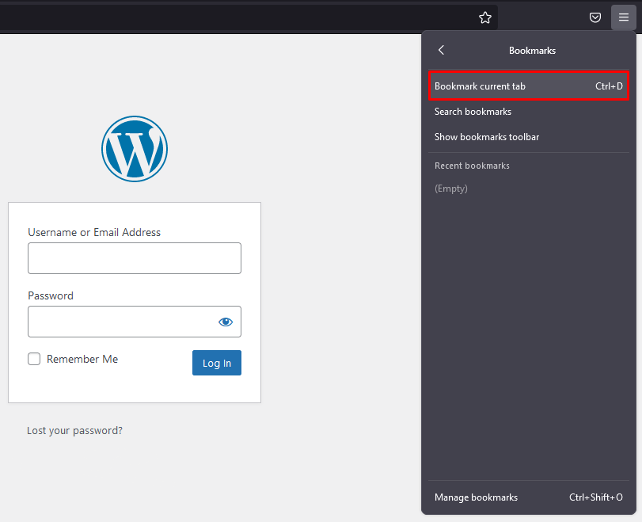The image size is (642, 522).
Task: Click the star bookmark icon in address bar
Action: (485, 17)
